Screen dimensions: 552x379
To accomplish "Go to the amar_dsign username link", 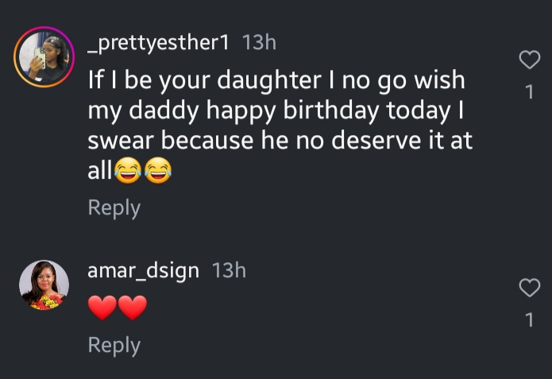I will coord(144,270).
